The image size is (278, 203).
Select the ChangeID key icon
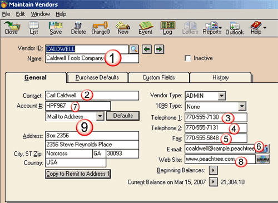coord(101,28)
